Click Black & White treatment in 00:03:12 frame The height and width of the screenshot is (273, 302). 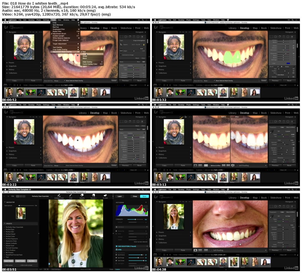tap(290, 127)
